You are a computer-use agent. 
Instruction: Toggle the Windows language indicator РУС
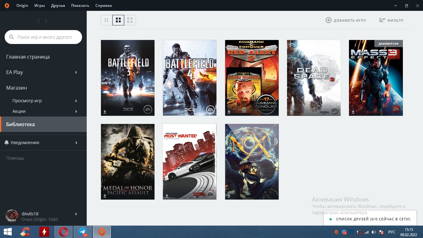(x=391, y=232)
